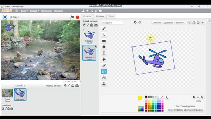Viewport: 211px width, 119px height.
Task: Click the Добавить button
Action: pyautogui.click(x=169, y=22)
